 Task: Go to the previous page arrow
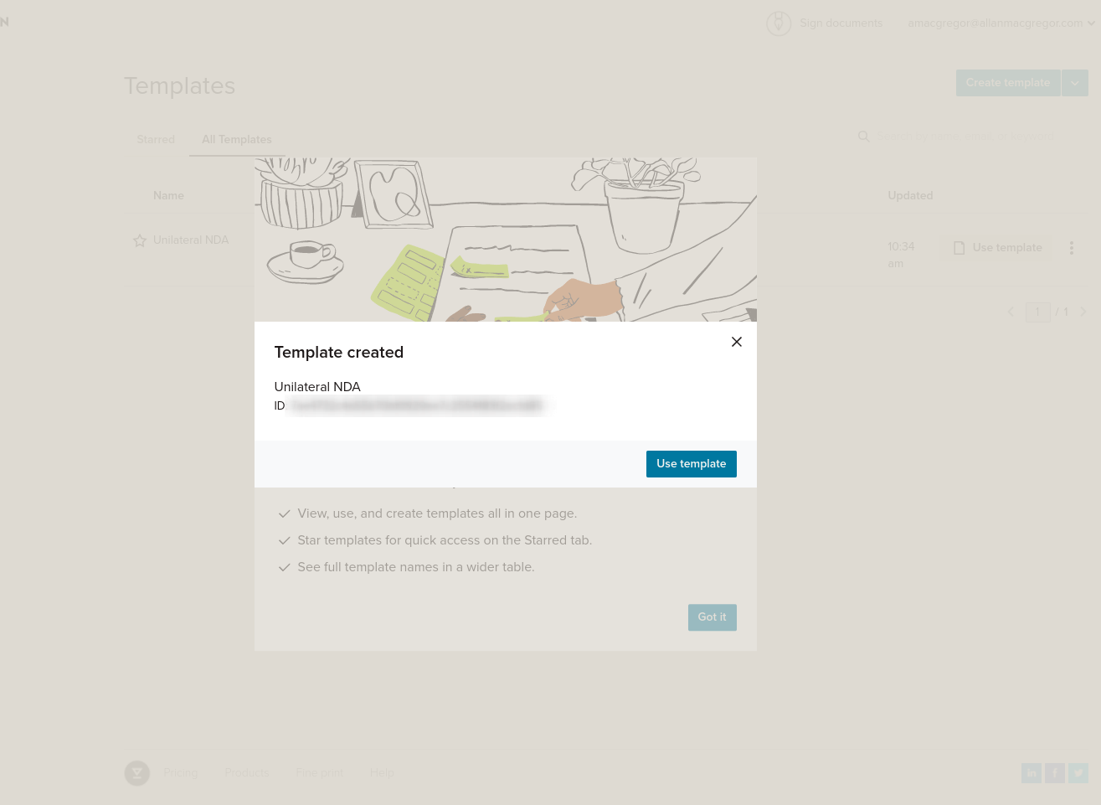tap(1011, 312)
